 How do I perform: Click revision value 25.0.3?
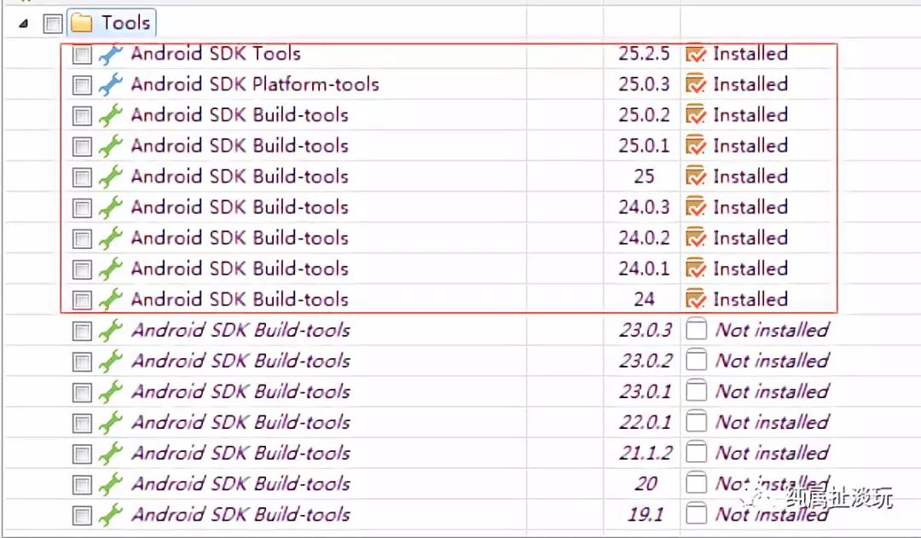644,84
